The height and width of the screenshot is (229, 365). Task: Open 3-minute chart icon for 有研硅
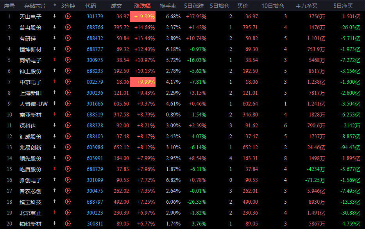coord(68,38)
